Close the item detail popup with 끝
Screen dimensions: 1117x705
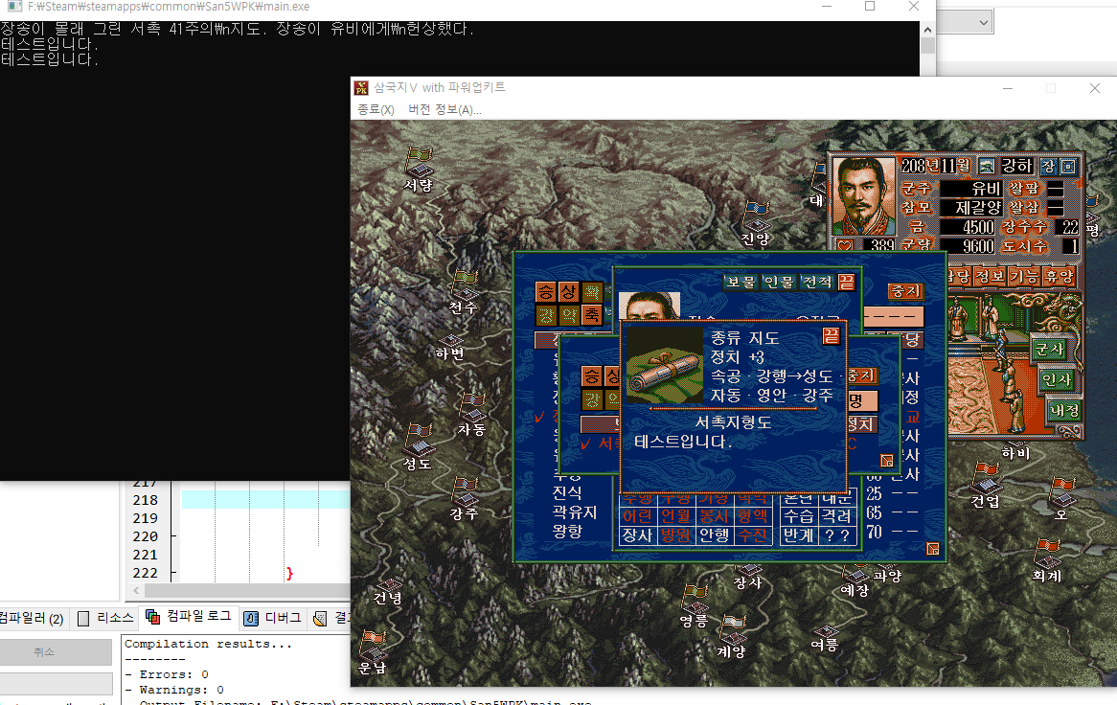click(832, 335)
